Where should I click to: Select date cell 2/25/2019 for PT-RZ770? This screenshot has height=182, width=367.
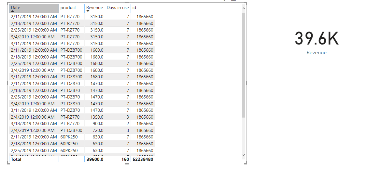34,30
